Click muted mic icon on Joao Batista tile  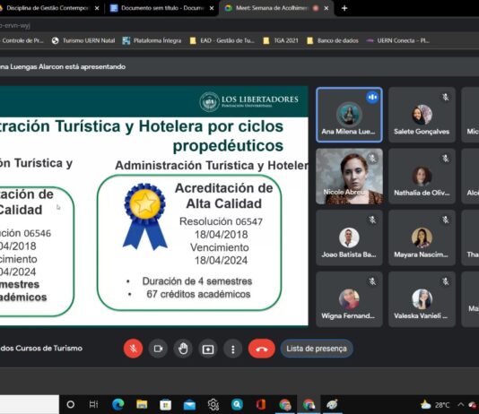(x=372, y=220)
